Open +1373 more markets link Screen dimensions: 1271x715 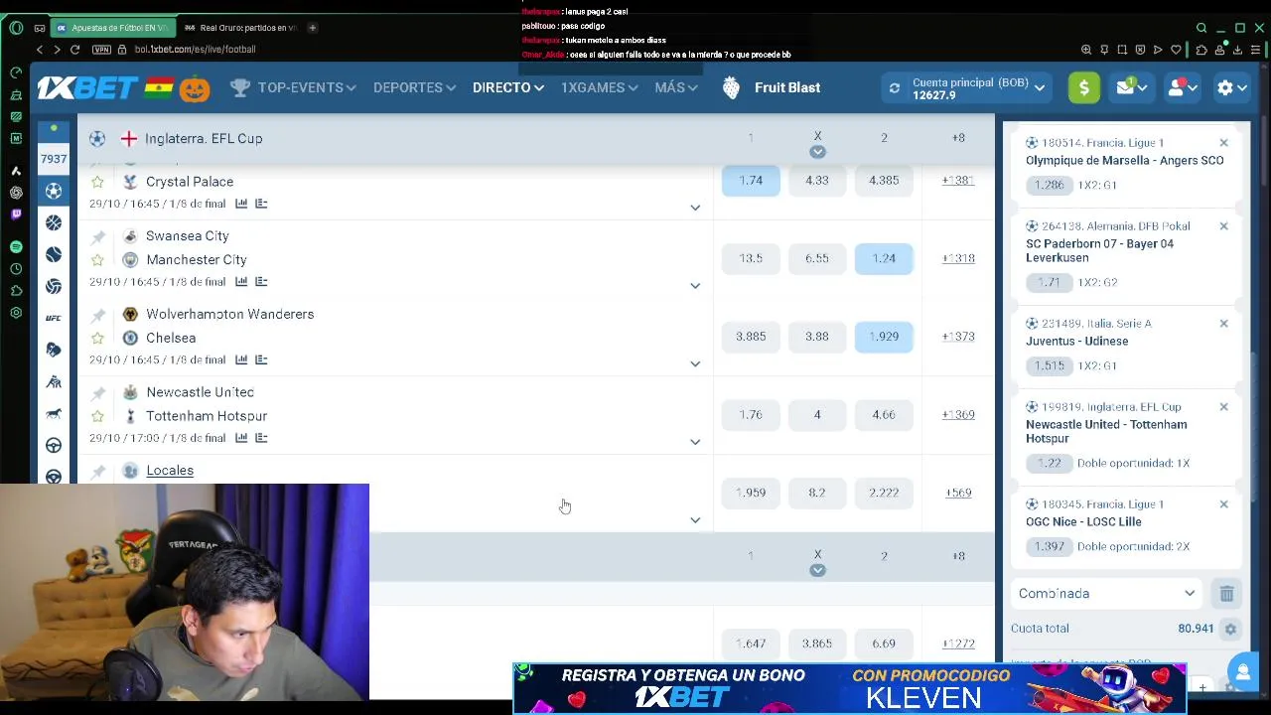pos(958,337)
